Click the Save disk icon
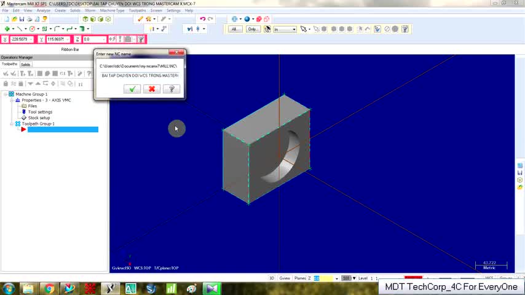Screen dimensions: 525x295 (x=22, y=19)
